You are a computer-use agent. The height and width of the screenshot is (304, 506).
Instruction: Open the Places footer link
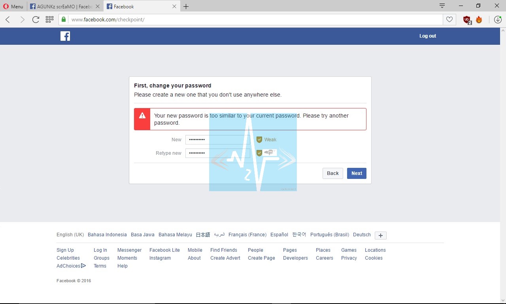click(323, 250)
